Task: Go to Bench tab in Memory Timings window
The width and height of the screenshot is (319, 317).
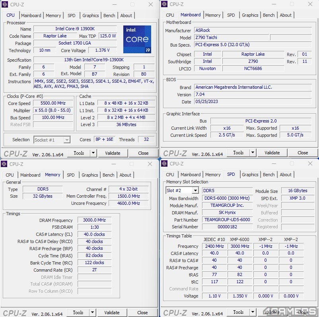Action: click(x=109, y=175)
